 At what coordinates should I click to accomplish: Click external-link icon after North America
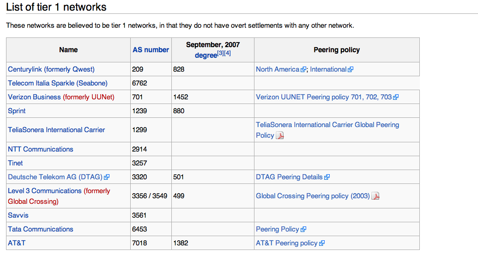coord(303,70)
